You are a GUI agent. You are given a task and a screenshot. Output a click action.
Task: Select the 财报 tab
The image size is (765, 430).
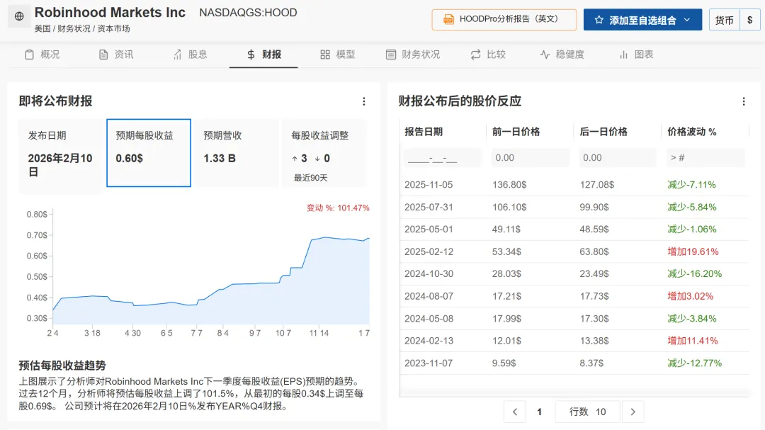pos(263,55)
